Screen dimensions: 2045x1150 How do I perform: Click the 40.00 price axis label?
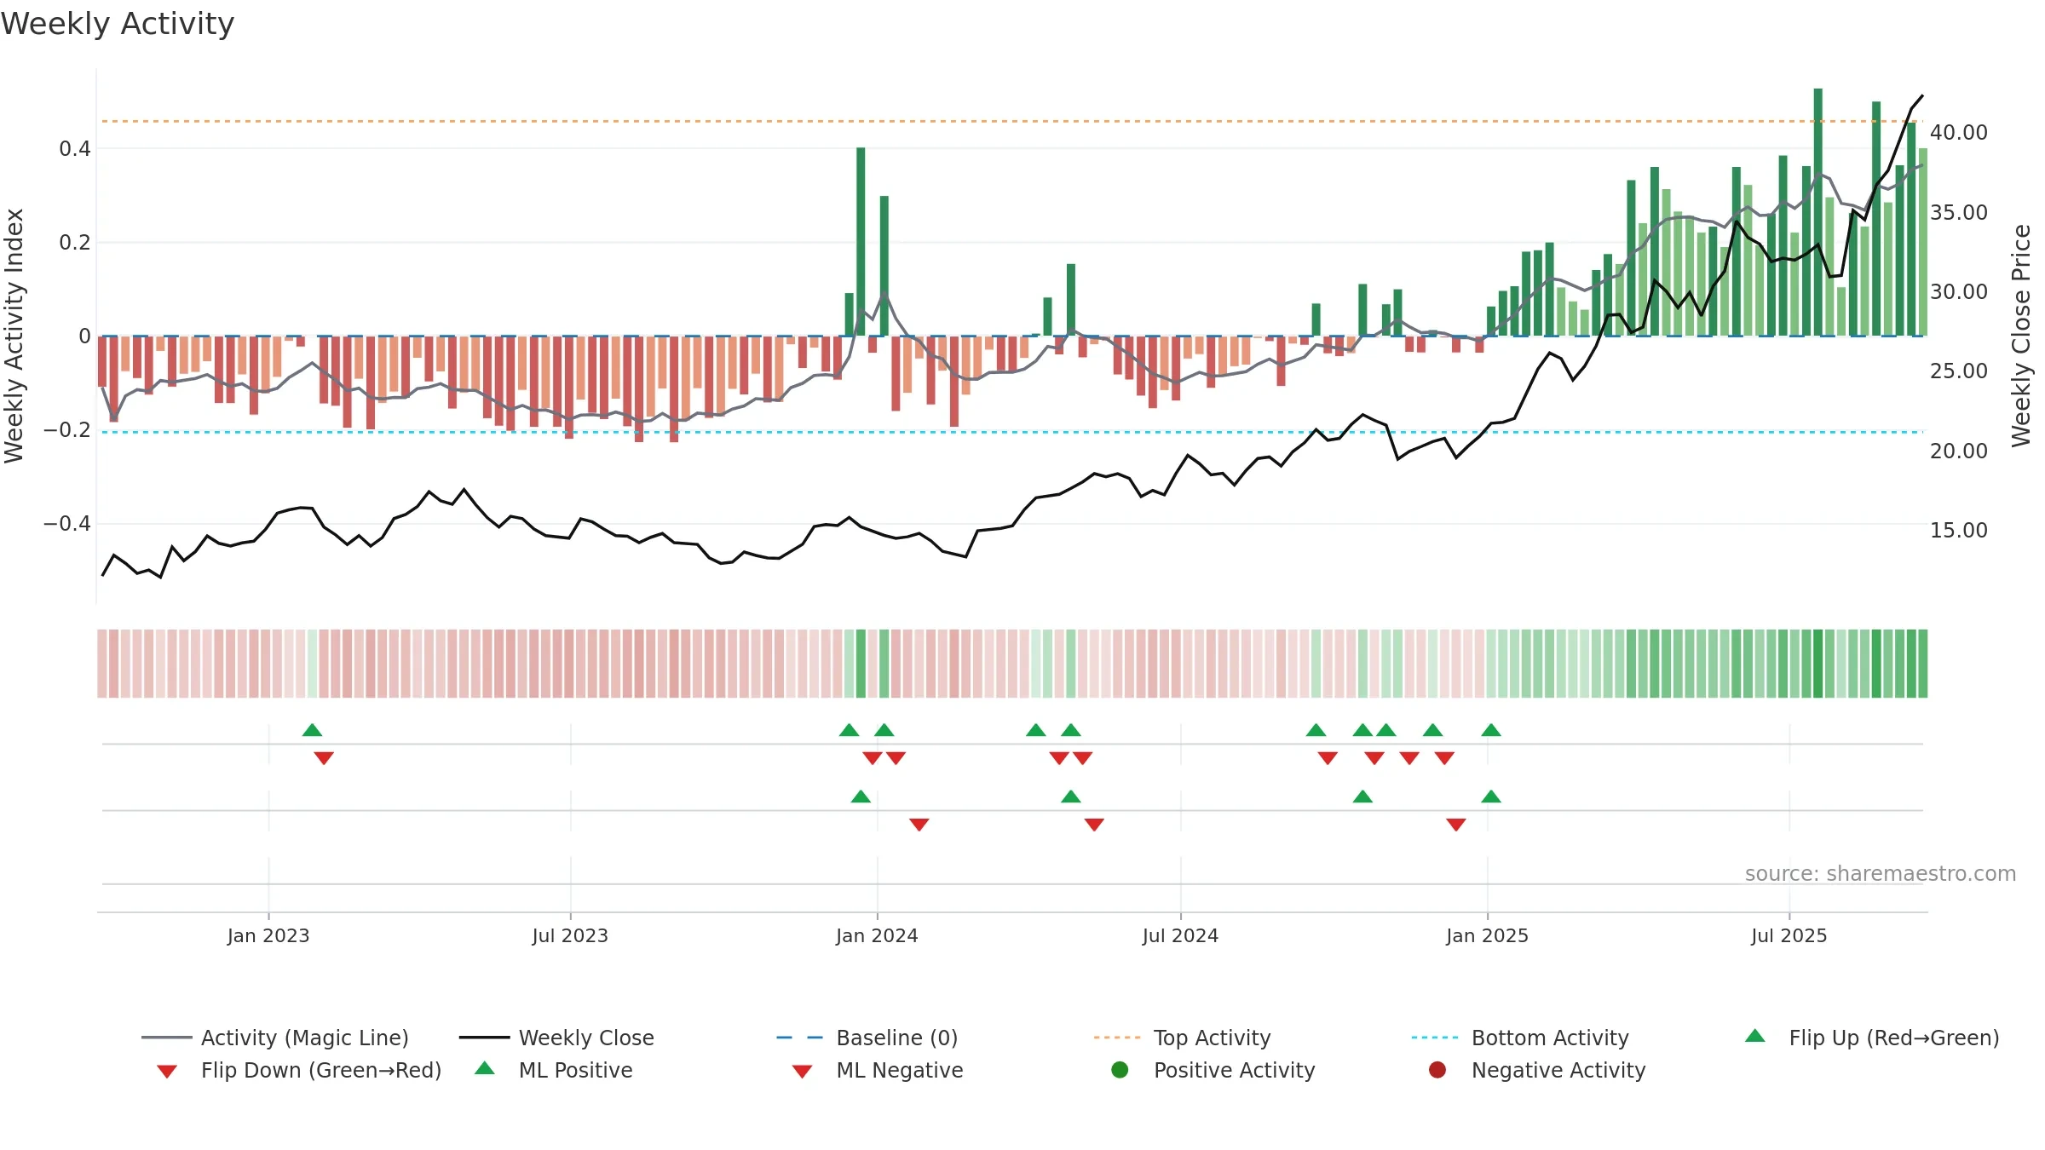tap(1958, 133)
